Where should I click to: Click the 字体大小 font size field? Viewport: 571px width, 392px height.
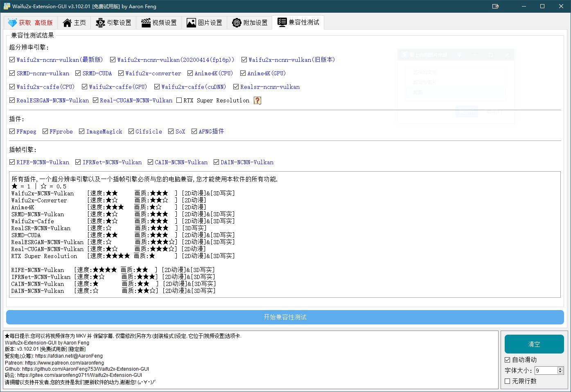coord(546,371)
